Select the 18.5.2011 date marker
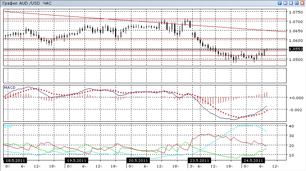Viewport: 306px width, 171px height. point(15,160)
